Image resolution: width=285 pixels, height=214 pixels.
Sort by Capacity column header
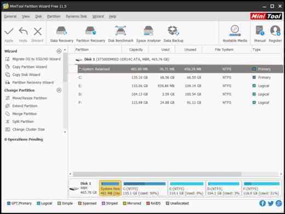click(x=136, y=49)
